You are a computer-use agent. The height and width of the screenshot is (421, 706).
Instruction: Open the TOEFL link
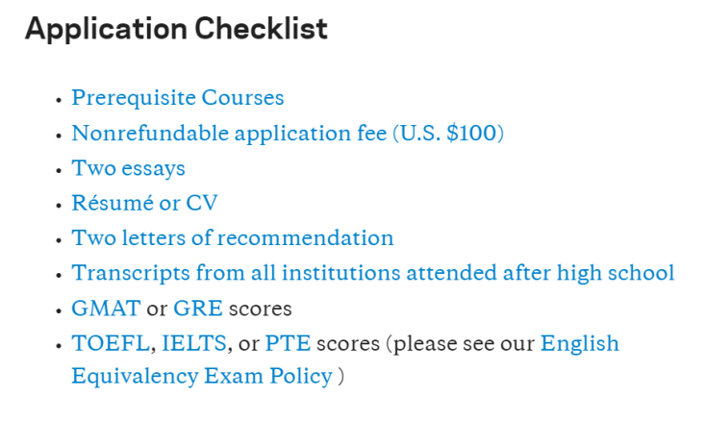click(x=110, y=343)
